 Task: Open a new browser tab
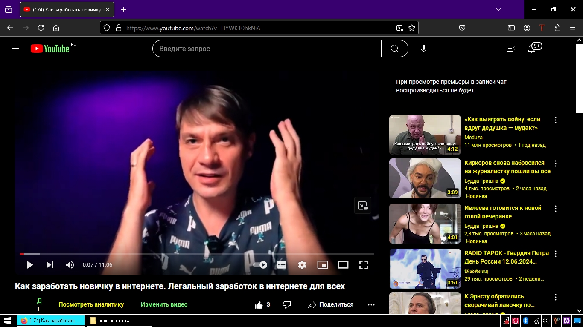tap(123, 9)
